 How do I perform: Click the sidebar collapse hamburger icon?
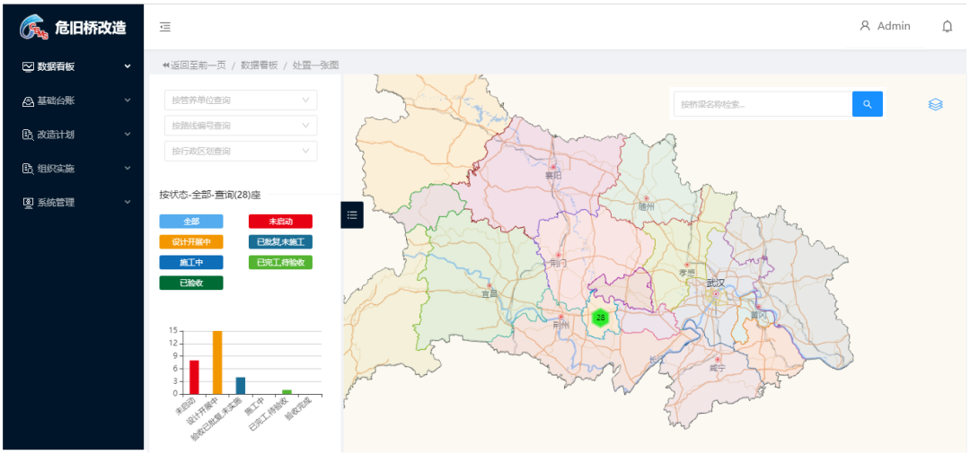pyautogui.click(x=165, y=27)
